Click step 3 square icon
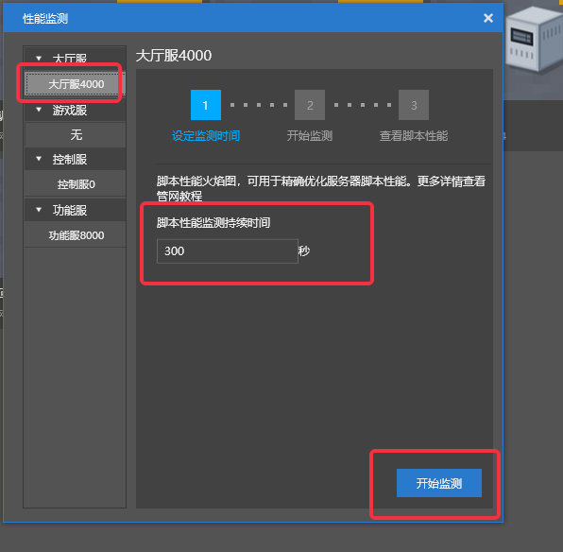The image size is (563, 552). 414,105
